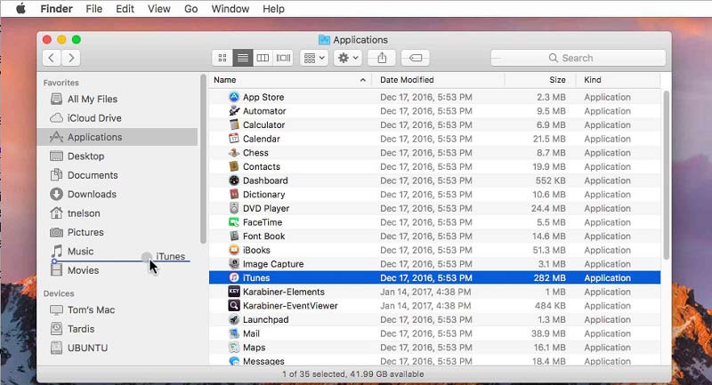712x385 pixels.
Task: Select the FaceTime app icon
Action: tap(234, 222)
